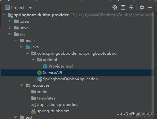Click the ProviderImpl class icon

pyautogui.click(x=45, y=66)
